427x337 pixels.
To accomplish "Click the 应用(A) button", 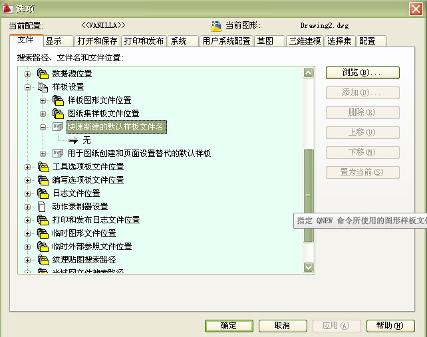I will tap(337, 326).
